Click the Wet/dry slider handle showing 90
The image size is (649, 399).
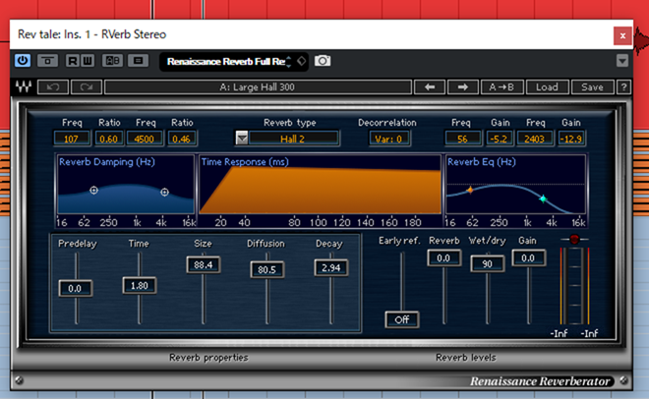click(x=486, y=264)
